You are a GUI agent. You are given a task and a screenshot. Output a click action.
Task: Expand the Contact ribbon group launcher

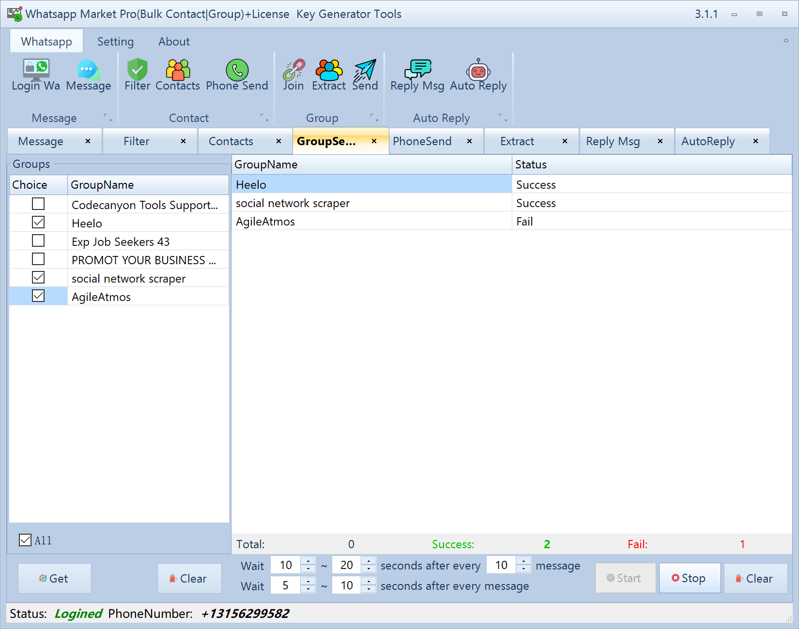[x=264, y=118]
